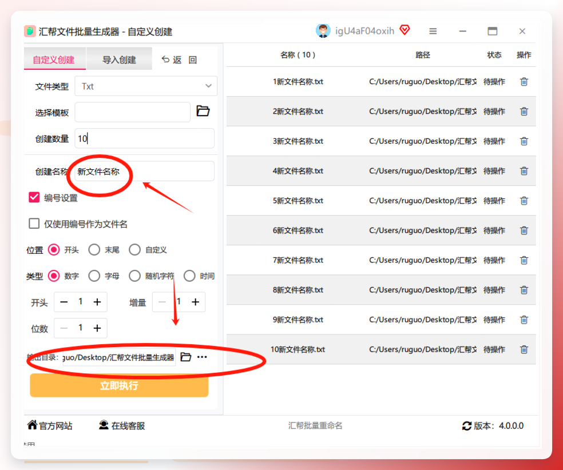
Task: Select 自定义 position radio button
Action: [134, 250]
